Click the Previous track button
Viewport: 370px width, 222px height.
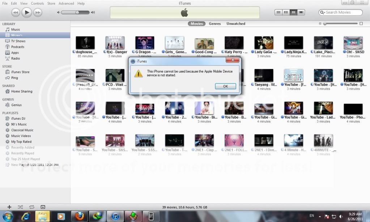[x=16, y=13]
